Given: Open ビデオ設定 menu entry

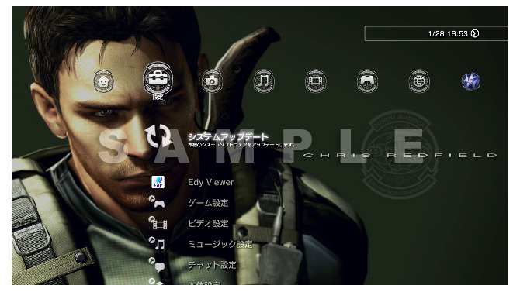Looking at the screenshot, I should pos(208,224).
